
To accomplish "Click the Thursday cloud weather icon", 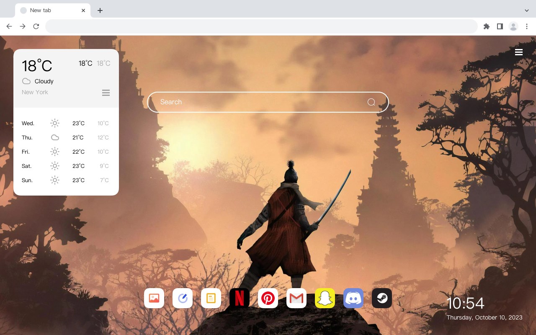I will (55, 137).
